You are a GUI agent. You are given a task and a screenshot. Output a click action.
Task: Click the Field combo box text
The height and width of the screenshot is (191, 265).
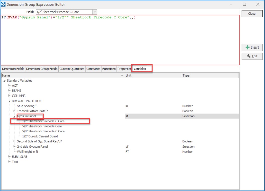(x=64, y=12)
